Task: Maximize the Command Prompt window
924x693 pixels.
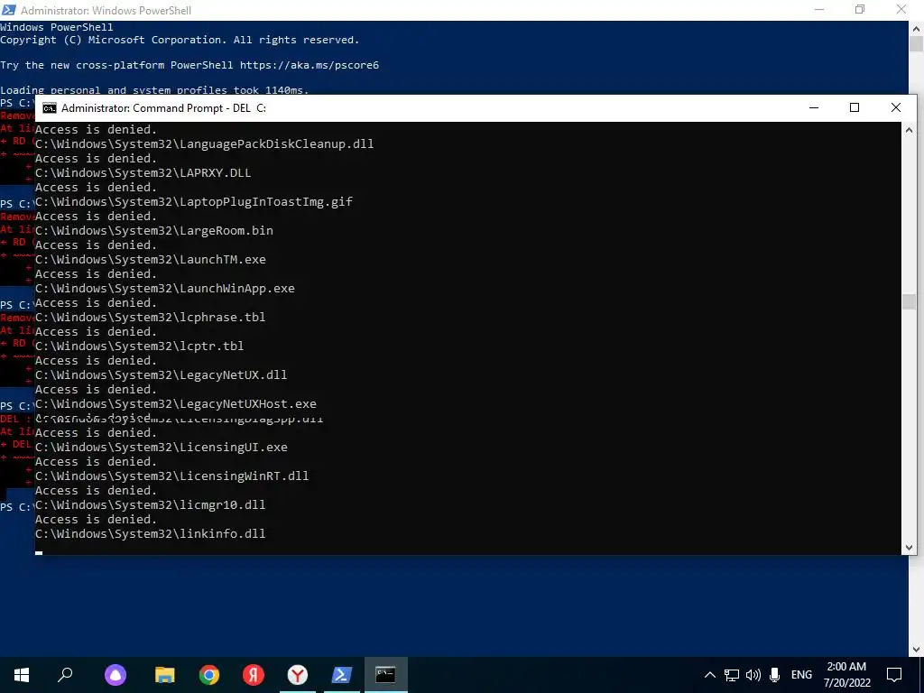Action: pos(855,108)
